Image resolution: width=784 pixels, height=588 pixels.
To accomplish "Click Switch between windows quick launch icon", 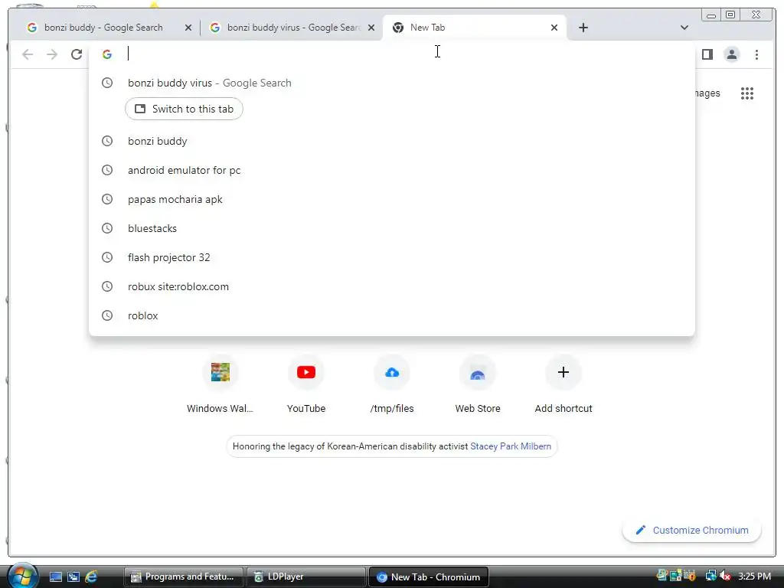I will [73, 577].
